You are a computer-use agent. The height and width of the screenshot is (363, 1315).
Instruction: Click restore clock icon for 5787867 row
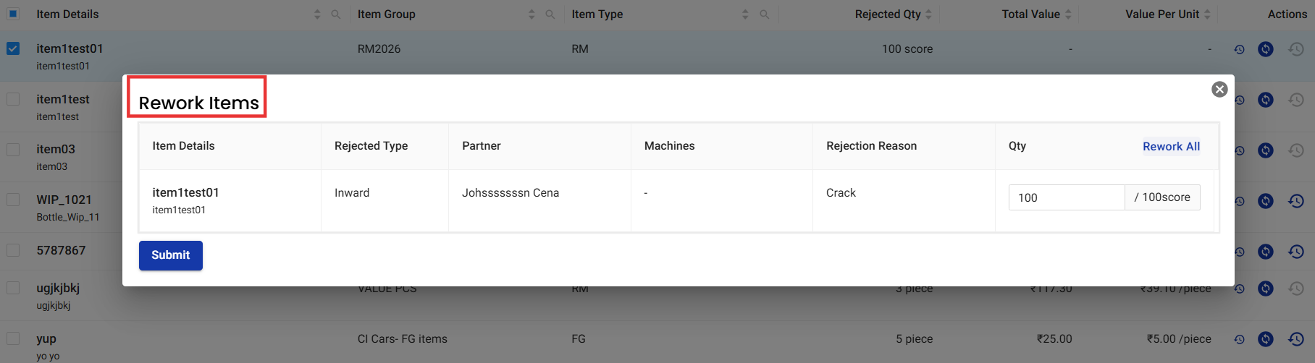pos(1295,251)
